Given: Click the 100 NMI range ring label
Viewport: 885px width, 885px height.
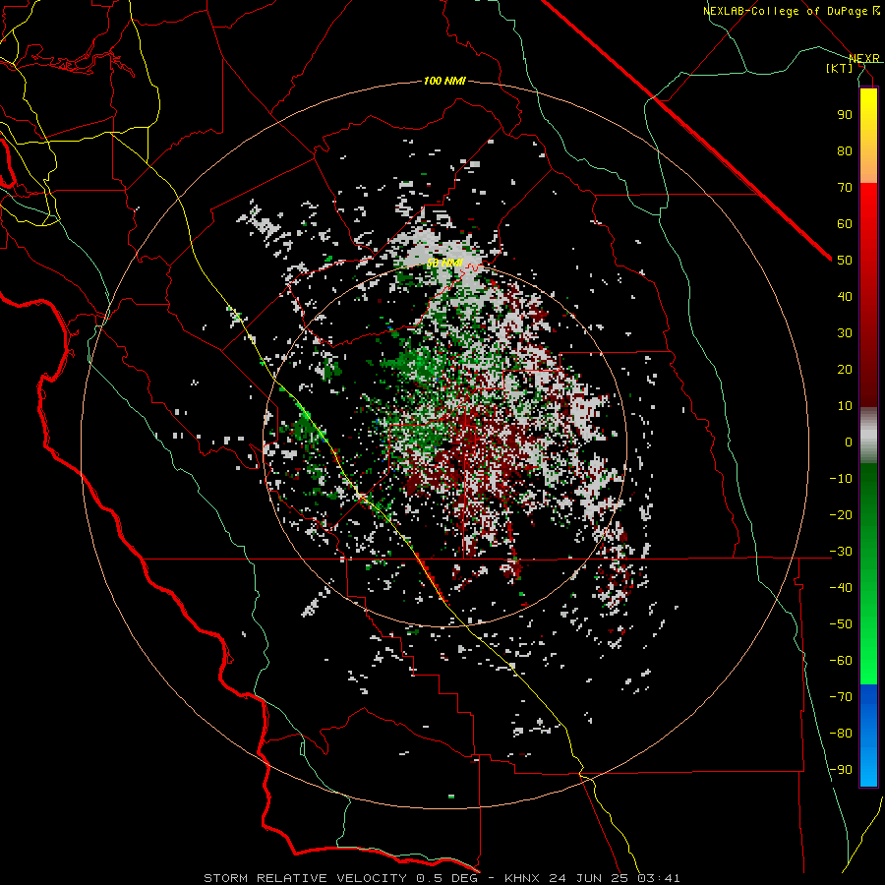Looking at the screenshot, I should pos(444,82).
